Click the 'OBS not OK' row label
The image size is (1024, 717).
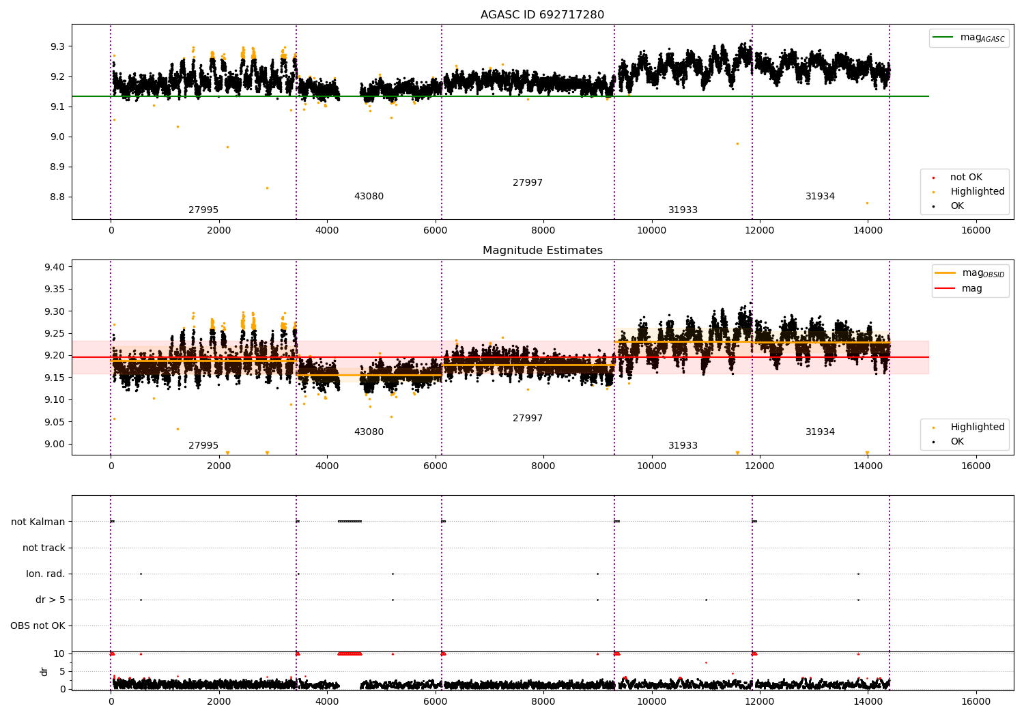point(38,626)
